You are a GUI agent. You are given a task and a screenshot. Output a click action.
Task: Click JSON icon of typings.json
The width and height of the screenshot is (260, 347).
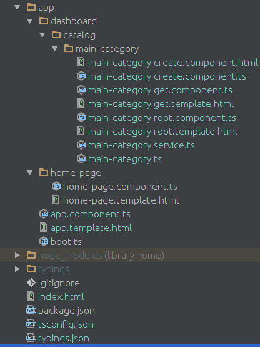pos(31,338)
